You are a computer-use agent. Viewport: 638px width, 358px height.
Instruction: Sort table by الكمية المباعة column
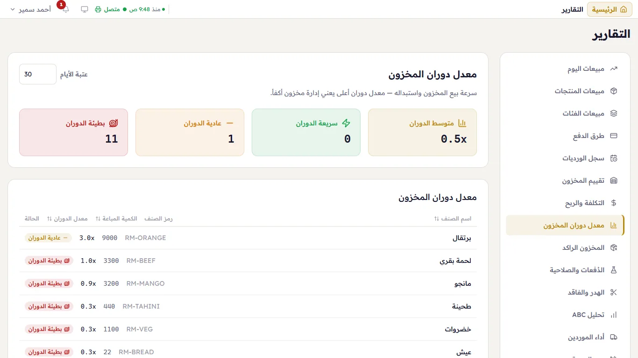pyautogui.click(x=116, y=219)
